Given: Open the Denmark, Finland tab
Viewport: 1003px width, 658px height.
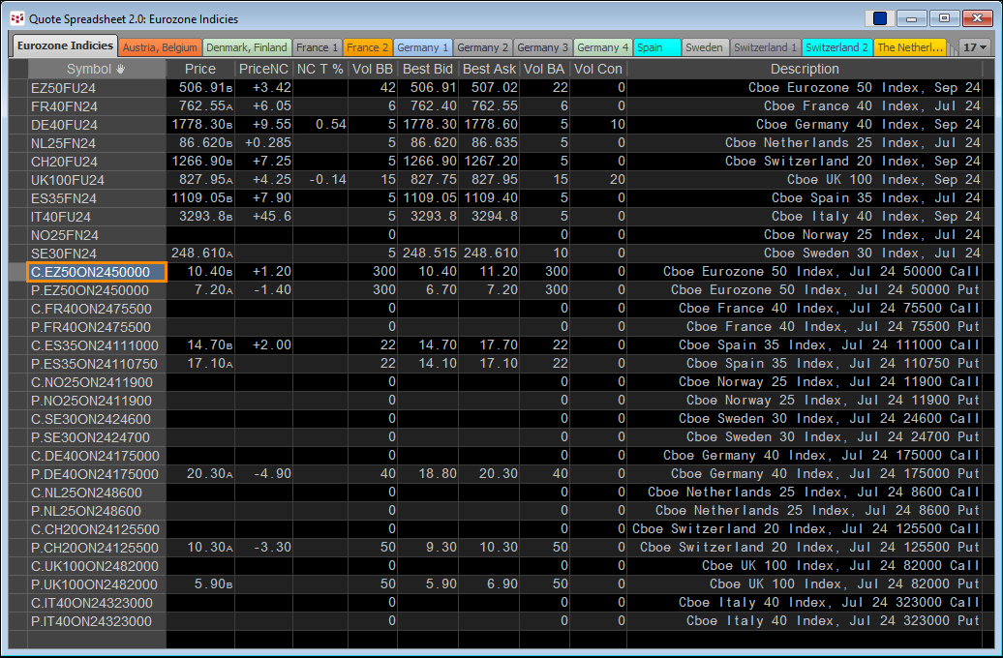Looking at the screenshot, I should (x=247, y=47).
